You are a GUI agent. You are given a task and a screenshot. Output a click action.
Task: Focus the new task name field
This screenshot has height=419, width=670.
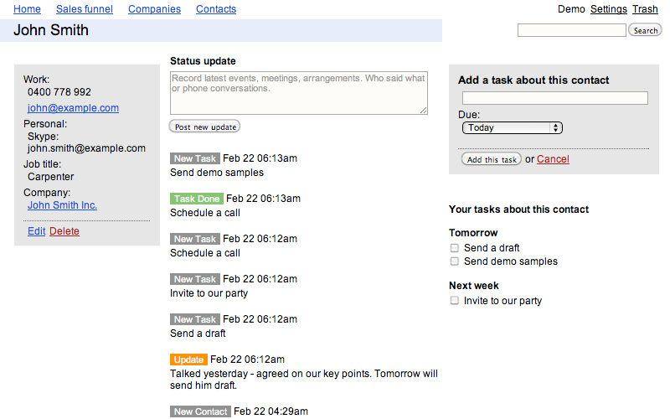tap(555, 98)
